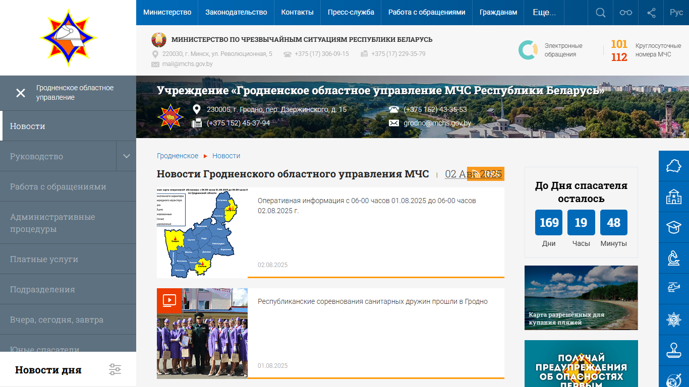Click the envelope icon beside grodno@mchs.gov.by
Viewport: 689px width, 387px height.
point(393,123)
